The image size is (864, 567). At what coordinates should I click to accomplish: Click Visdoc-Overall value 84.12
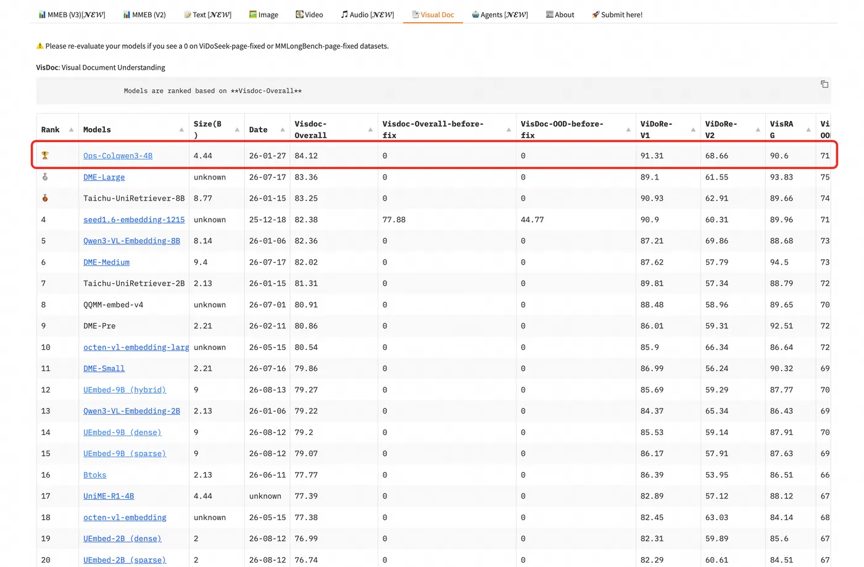[306, 155]
